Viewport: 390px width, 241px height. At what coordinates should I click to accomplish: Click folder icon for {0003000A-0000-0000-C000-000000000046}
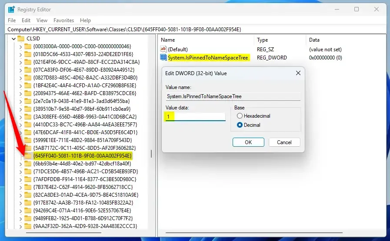click(x=28, y=46)
